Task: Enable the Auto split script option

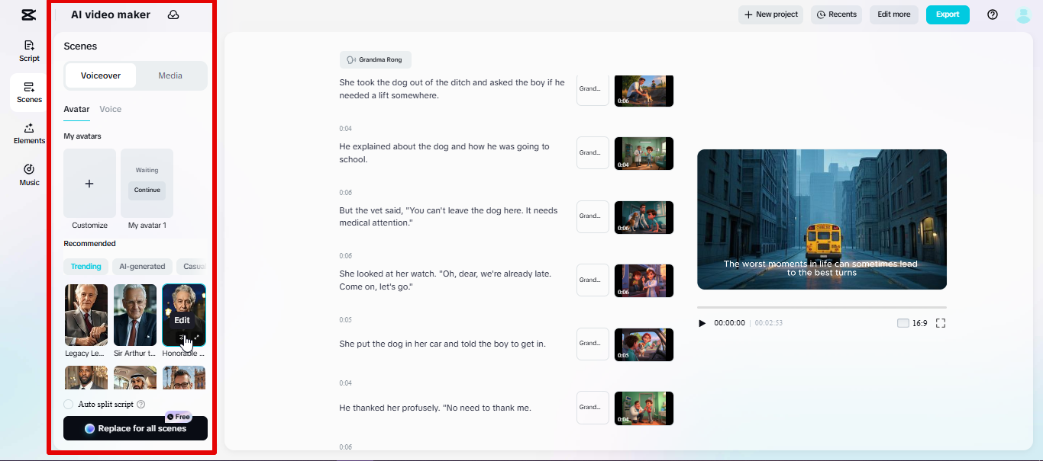Action: (69, 404)
